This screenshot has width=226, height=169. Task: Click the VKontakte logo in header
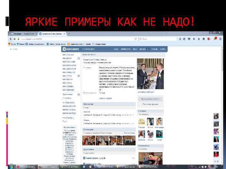[71, 49]
